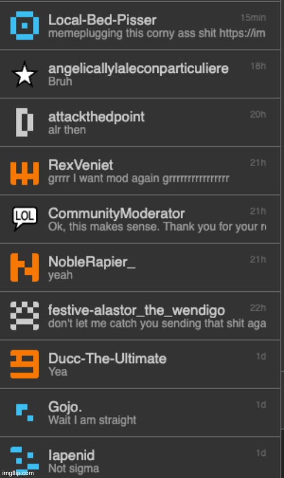Open the memeplugging message preview
The height and width of the screenshot is (478, 284).
coord(157,33)
